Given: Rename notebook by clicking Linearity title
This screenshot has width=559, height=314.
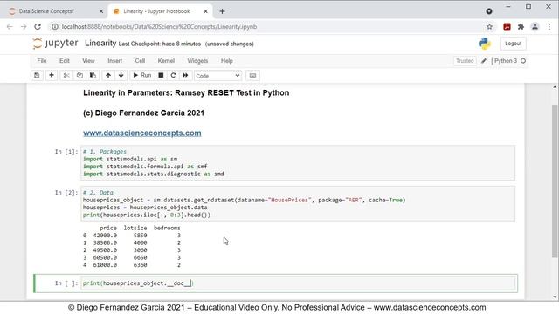Looking at the screenshot, I should click(100, 44).
